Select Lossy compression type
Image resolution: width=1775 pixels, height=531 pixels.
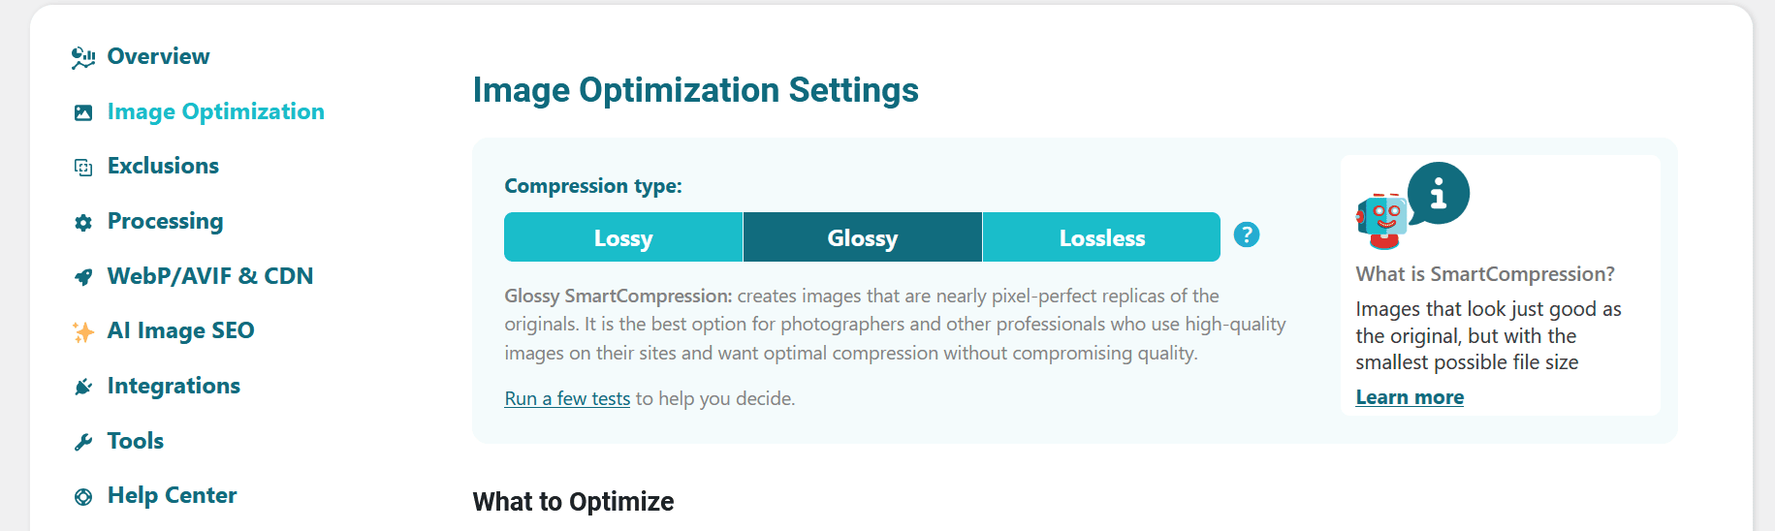point(622,237)
